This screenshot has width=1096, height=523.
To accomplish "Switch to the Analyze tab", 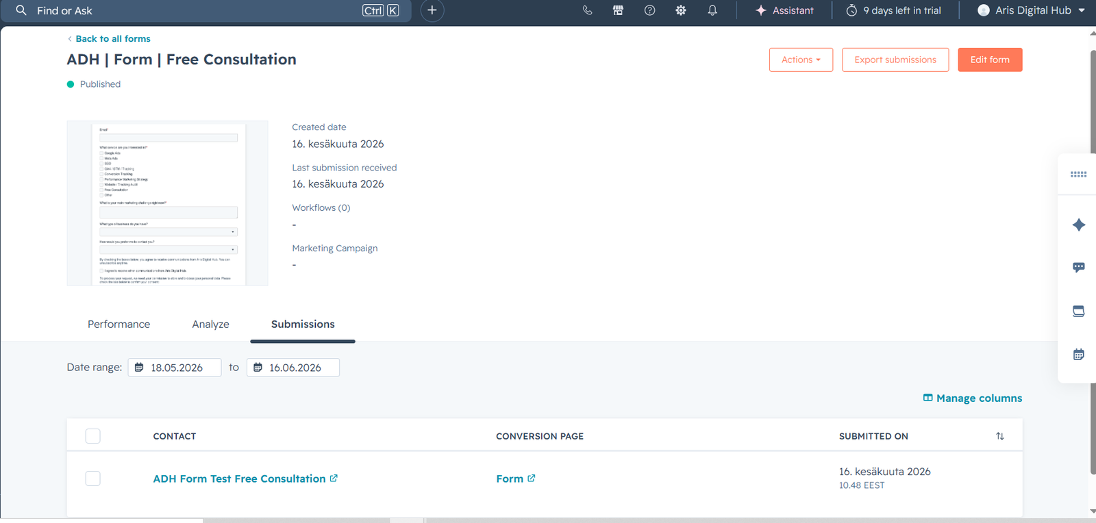I will pyautogui.click(x=210, y=324).
